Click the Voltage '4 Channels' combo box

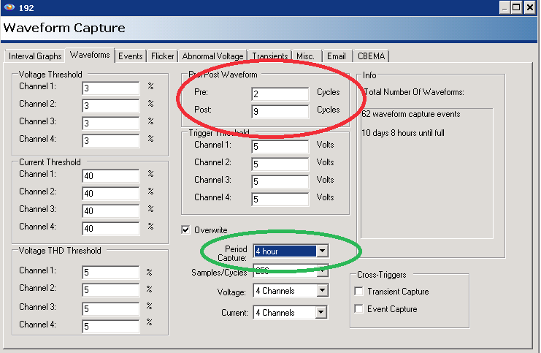[x=291, y=291]
